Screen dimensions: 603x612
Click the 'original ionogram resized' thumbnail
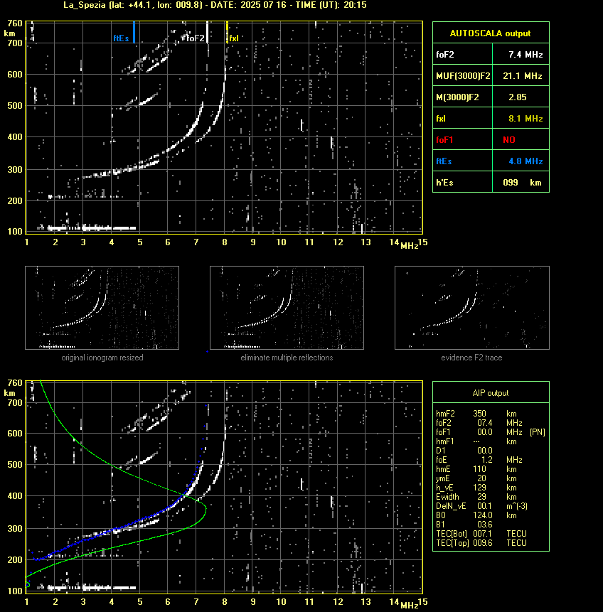[102, 308]
